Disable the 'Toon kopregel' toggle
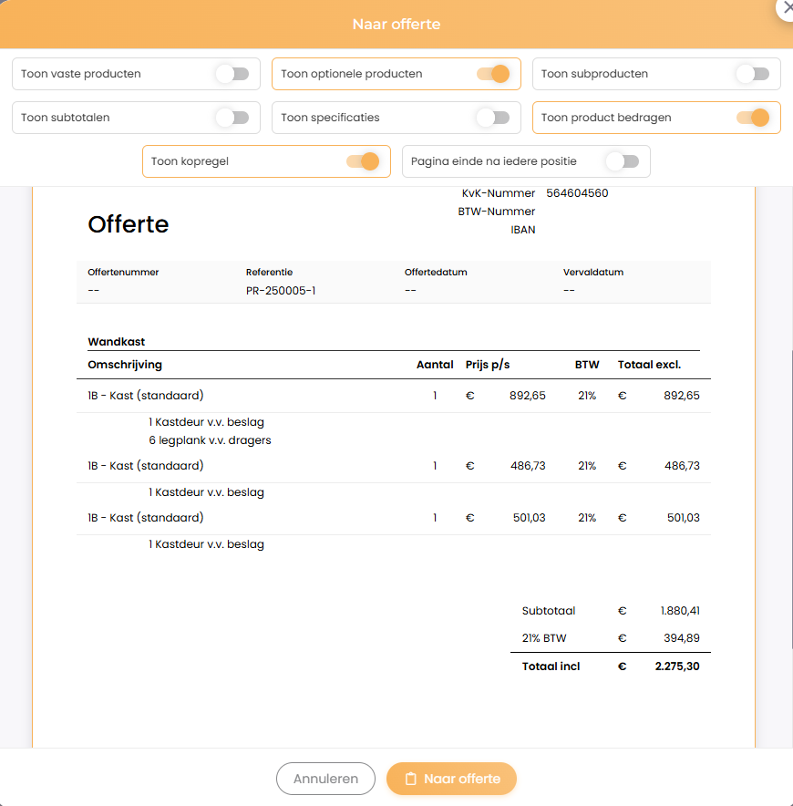Viewport: 793px width, 806px height. tap(362, 161)
